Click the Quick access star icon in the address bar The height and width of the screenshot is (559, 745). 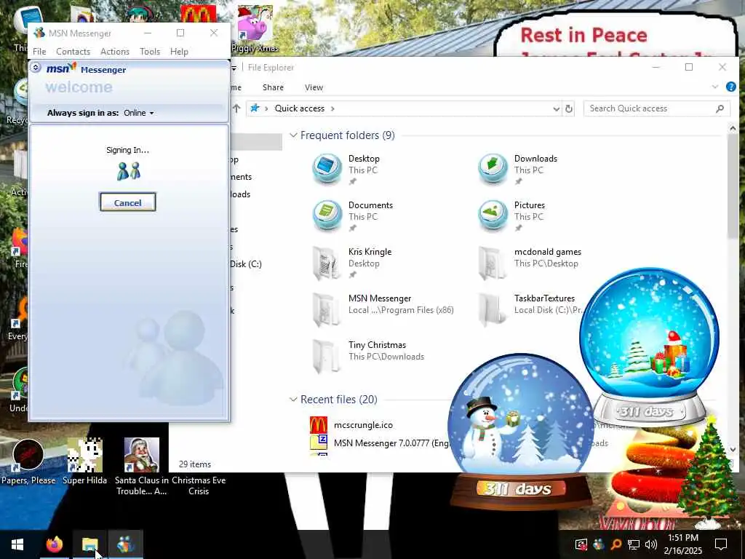(255, 108)
